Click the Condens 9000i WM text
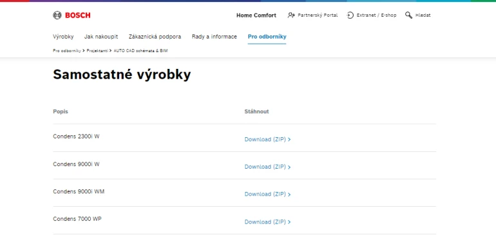Image resolution: width=496 pixels, height=237 pixels. pyautogui.click(x=79, y=191)
